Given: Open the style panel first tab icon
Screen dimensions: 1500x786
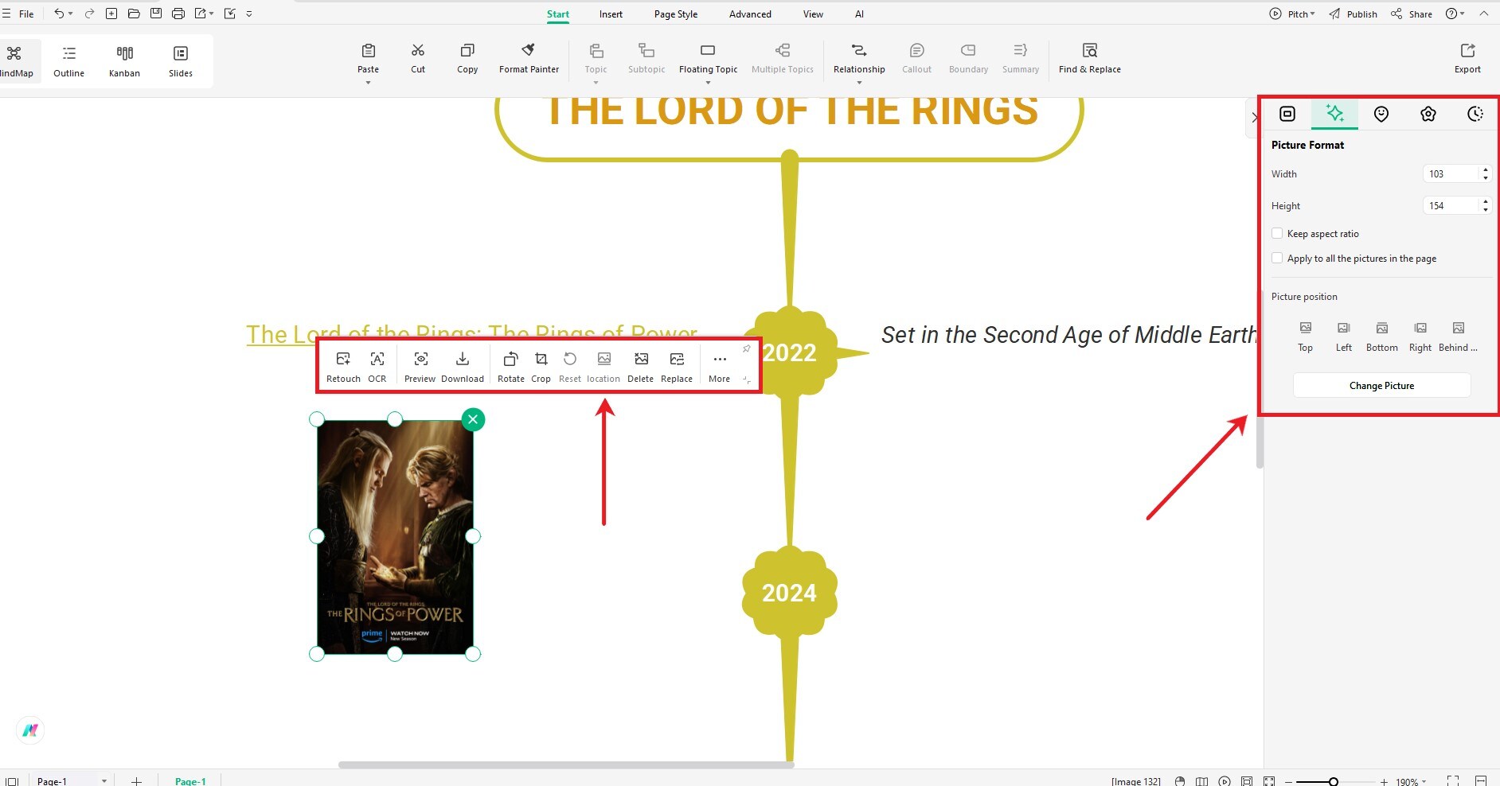Looking at the screenshot, I should click(x=1287, y=114).
